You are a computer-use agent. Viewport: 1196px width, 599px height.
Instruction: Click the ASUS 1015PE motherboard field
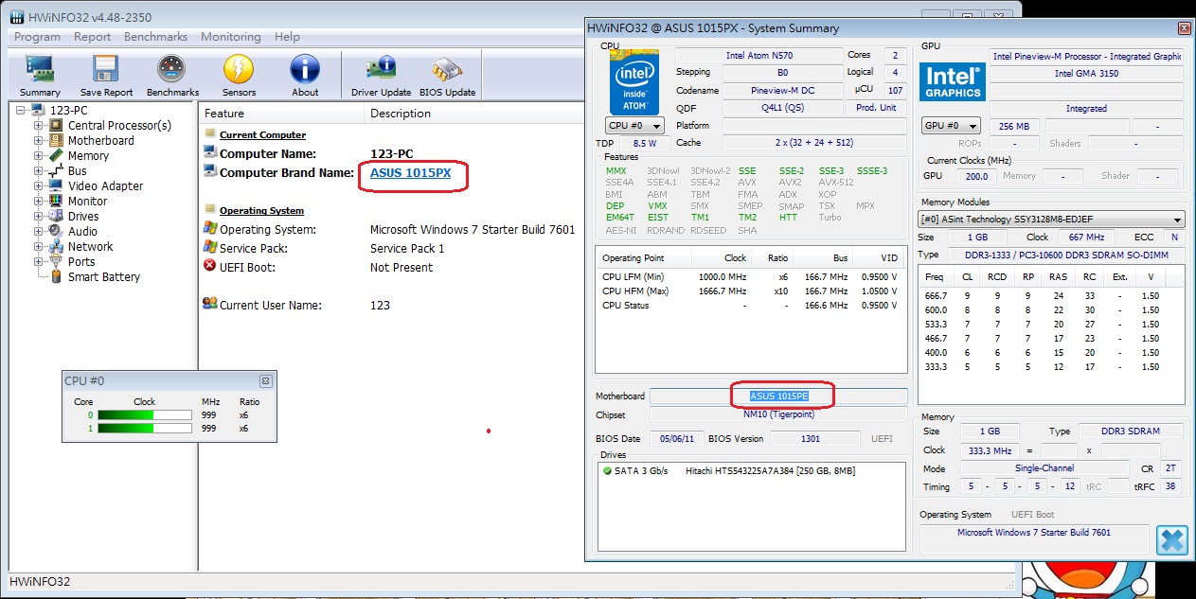pyautogui.click(x=778, y=396)
